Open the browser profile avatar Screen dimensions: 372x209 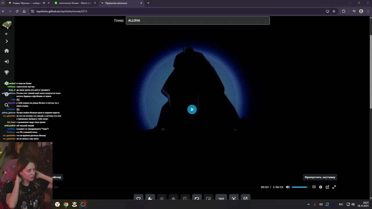point(361,11)
